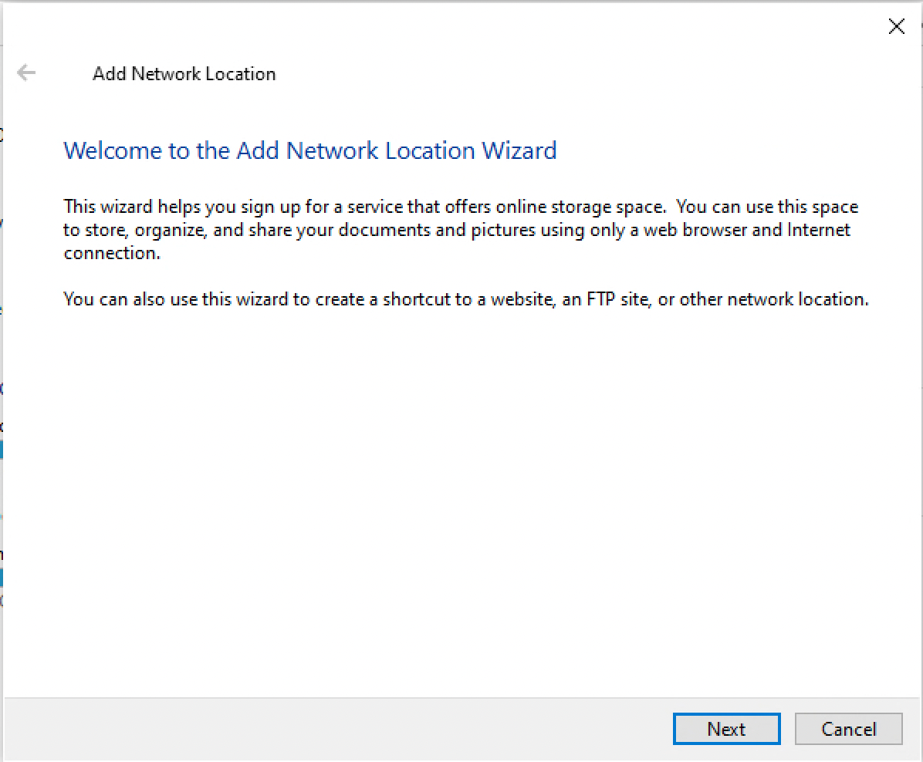The height and width of the screenshot is (762, 923).
Task: Click the word 'Internet' in the first paragraph
Action: (x=818, y=230)
